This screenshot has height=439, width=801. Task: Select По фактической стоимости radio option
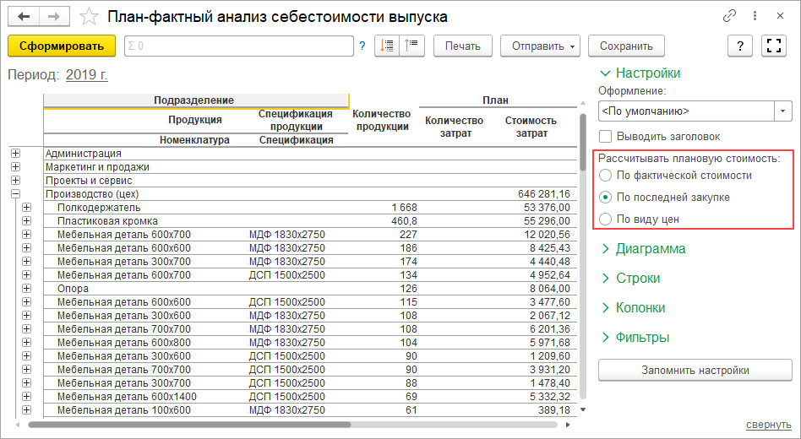click(x=605, y=176)
